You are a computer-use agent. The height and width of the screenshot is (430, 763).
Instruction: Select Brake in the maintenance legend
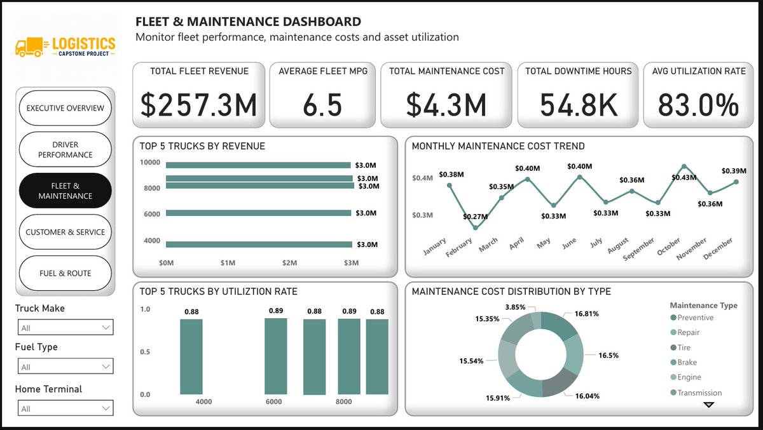(684, 362)
